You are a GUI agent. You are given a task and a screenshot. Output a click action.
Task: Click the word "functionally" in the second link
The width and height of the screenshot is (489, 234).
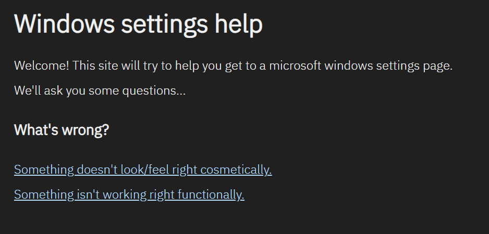point(211,194)
